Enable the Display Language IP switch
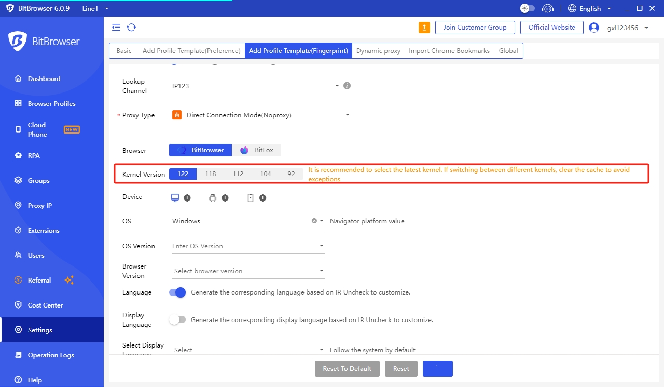This screenshot has width=664, height=387. coord(177,320)
